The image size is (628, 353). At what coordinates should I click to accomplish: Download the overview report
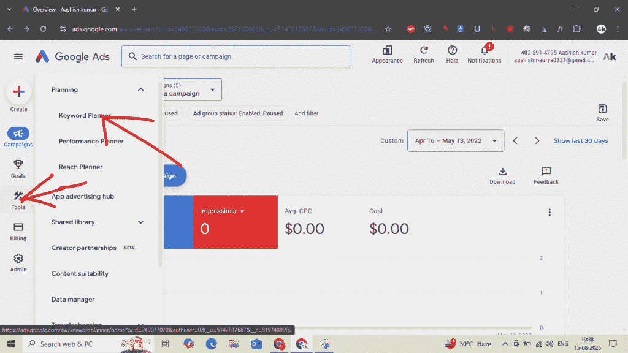502,176
